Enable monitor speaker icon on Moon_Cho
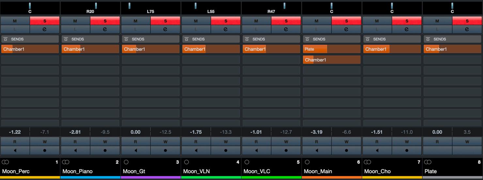Screen dimensions: 483x180 377,150
